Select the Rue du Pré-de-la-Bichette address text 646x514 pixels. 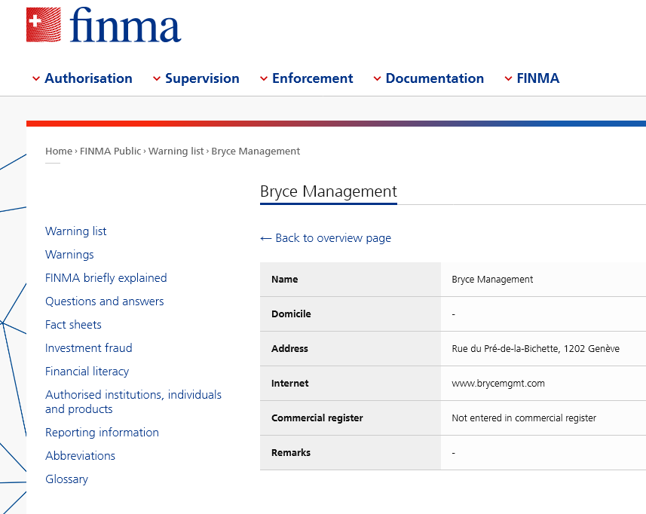(536, 348)
